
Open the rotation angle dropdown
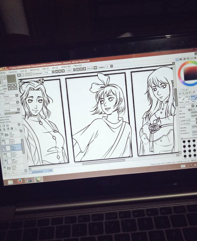coord(74,70)
